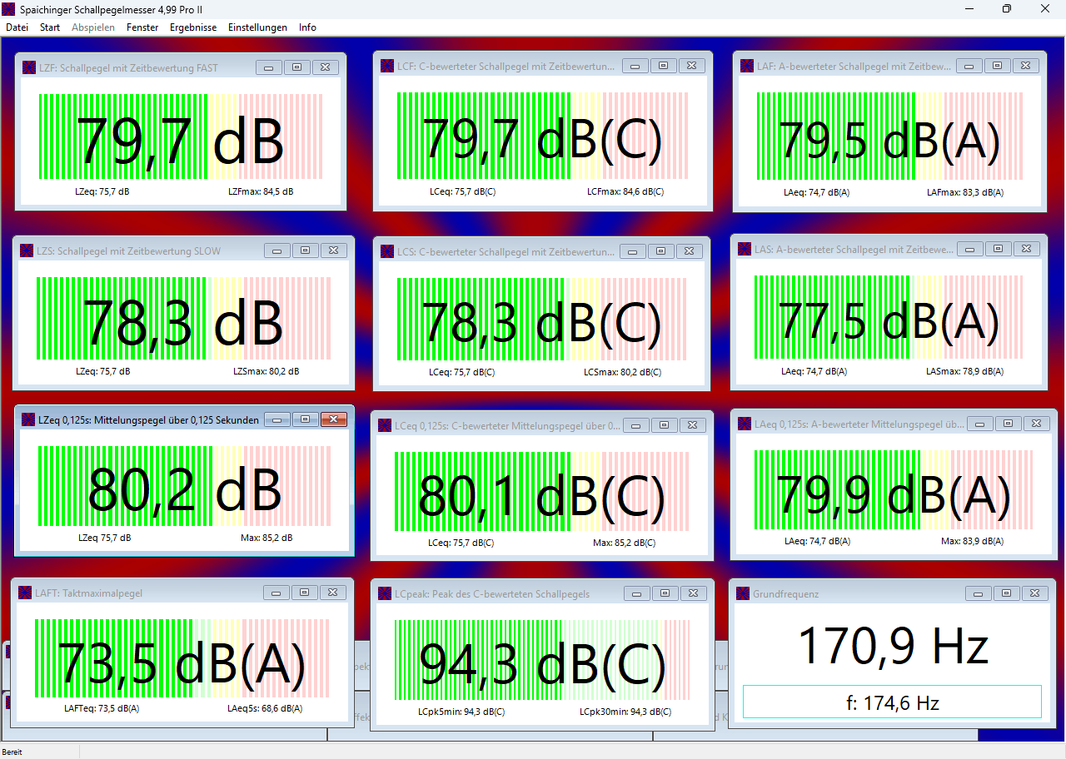Click the f: 174,6 Hz frequency field

[x=892, y=702]
